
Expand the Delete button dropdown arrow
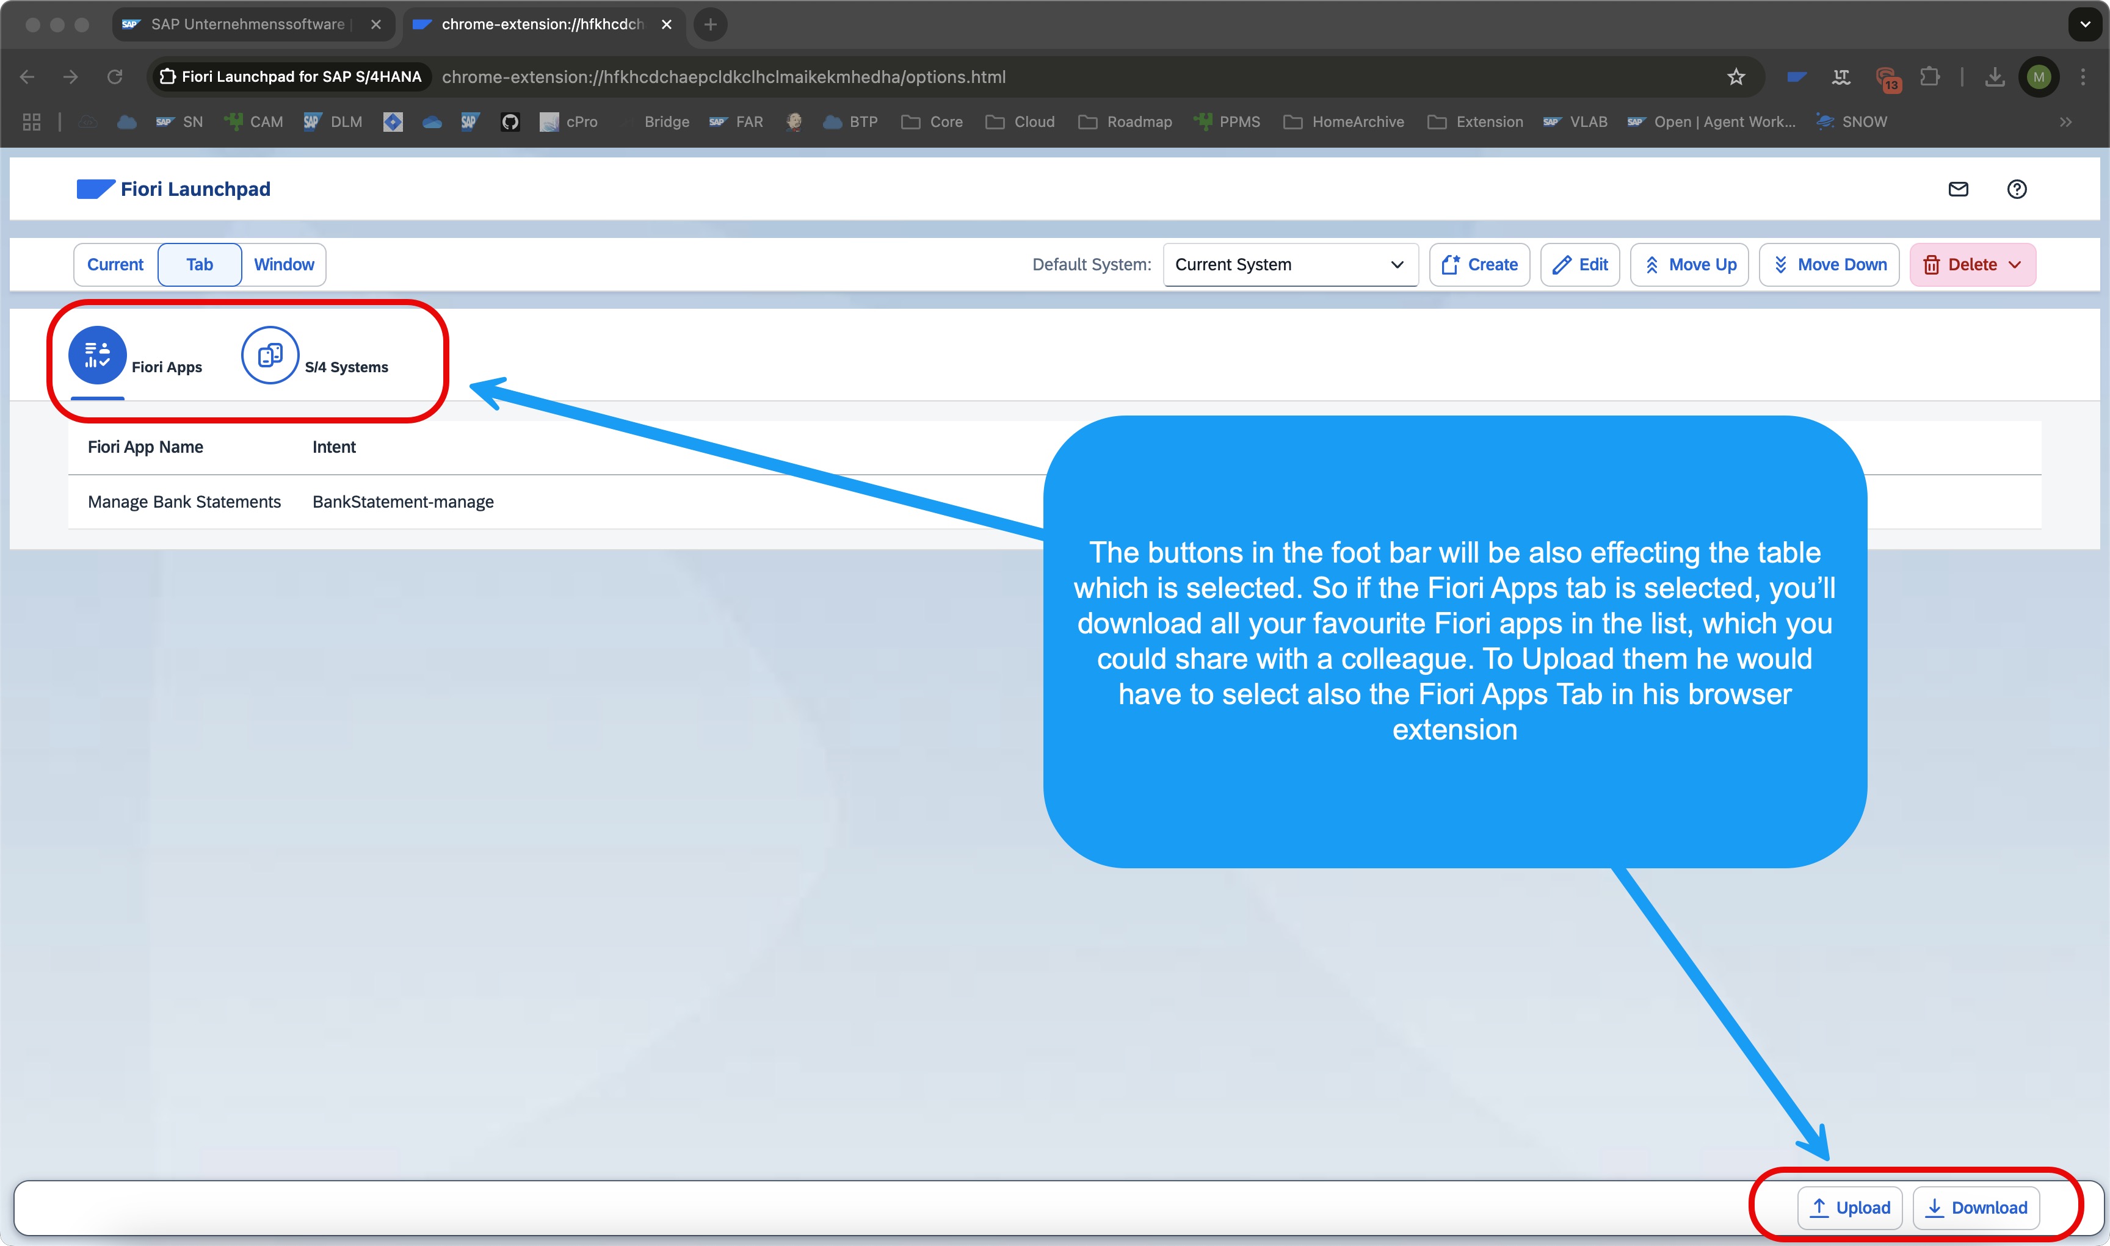pyautogui.click(x=2015, y=264)
